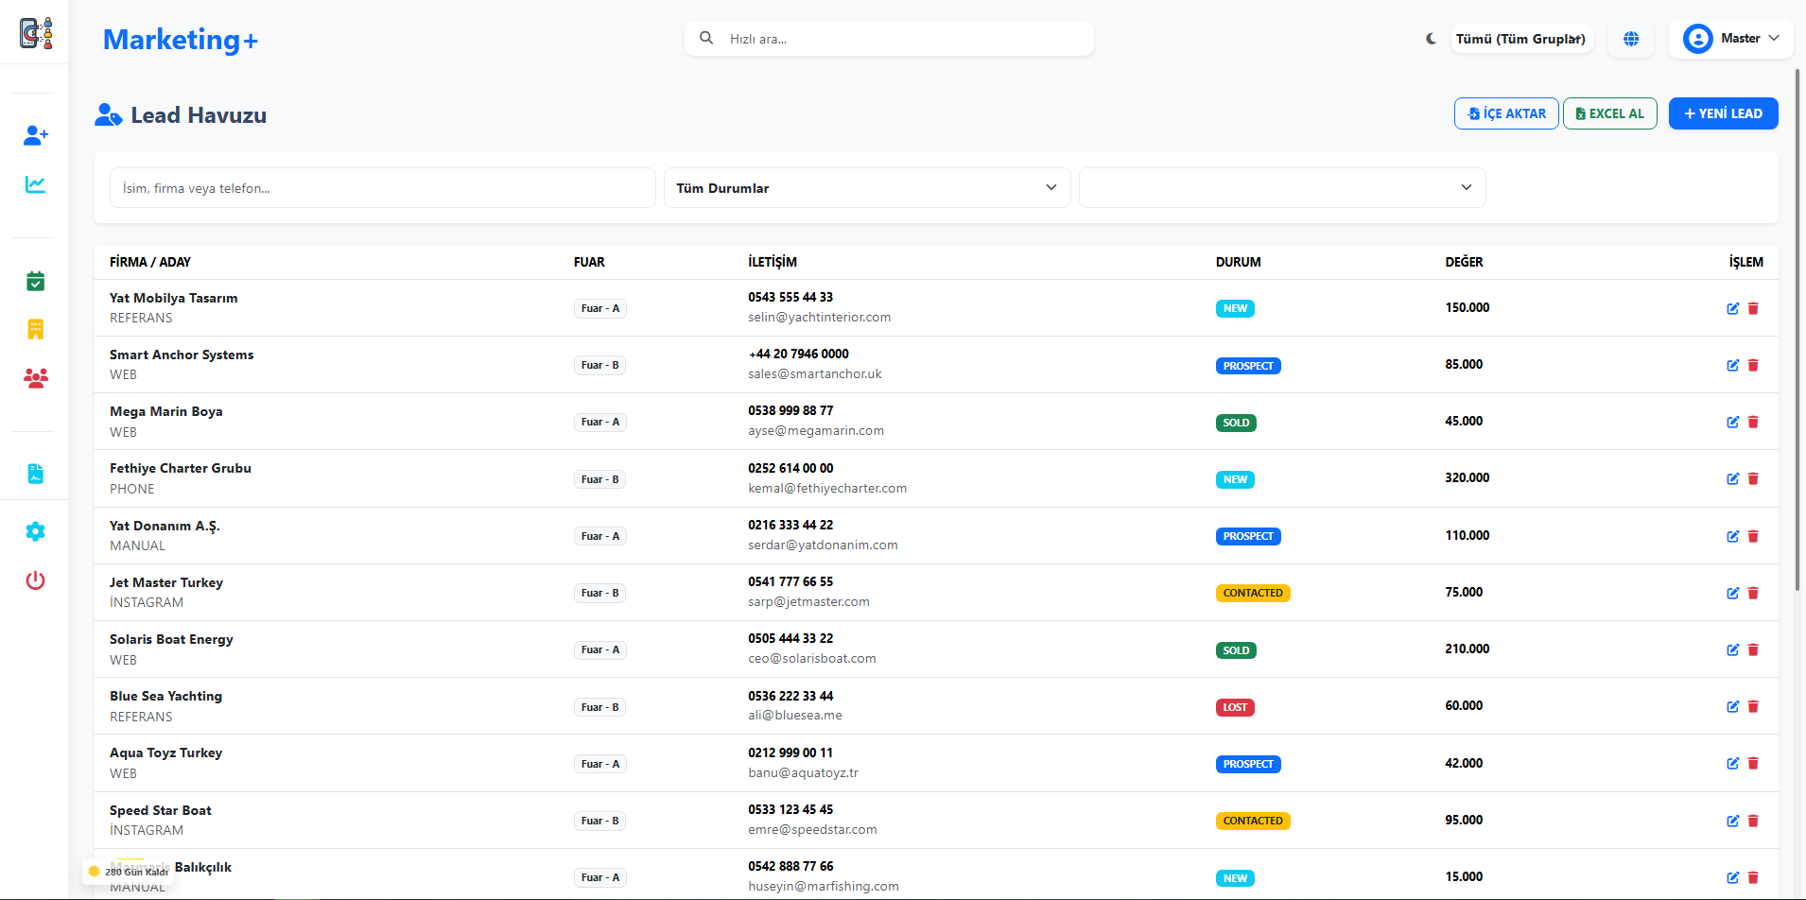Open the Tüm Durumlar status dropdown

pos(866,187)
